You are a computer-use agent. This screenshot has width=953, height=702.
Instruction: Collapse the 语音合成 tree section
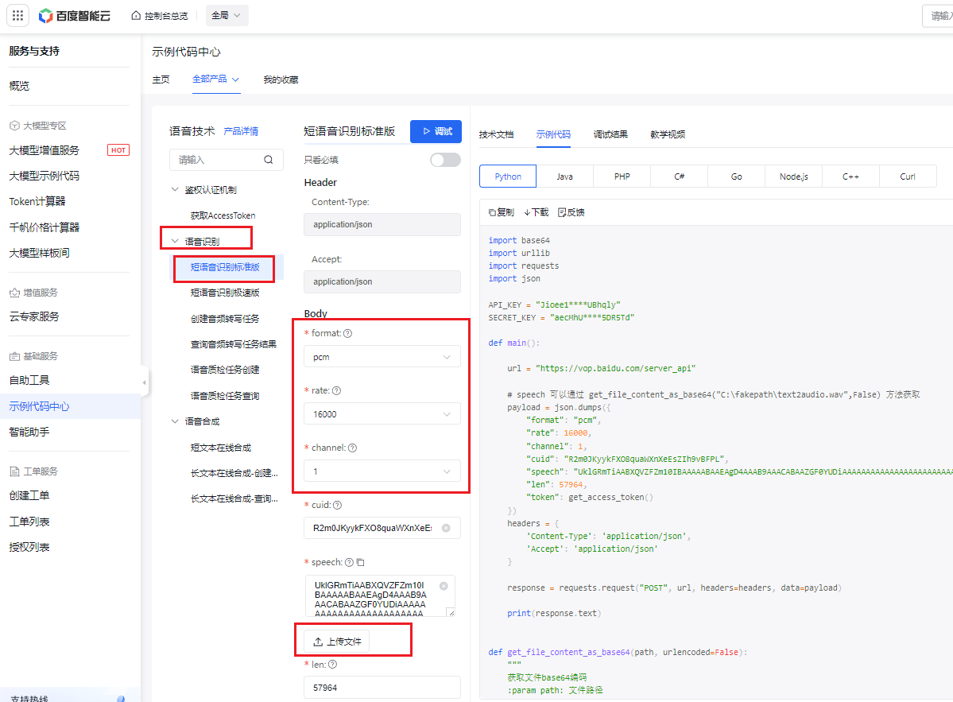[x=175, y=421]
